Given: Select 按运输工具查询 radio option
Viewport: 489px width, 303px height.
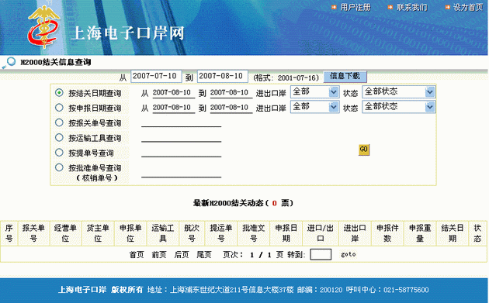Looking at the screenshot, I should point(59,137).
